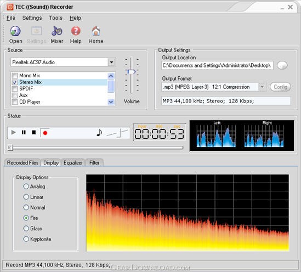Click the Left channel spectrum meter
301x272 pixels.
pos(216,135)
